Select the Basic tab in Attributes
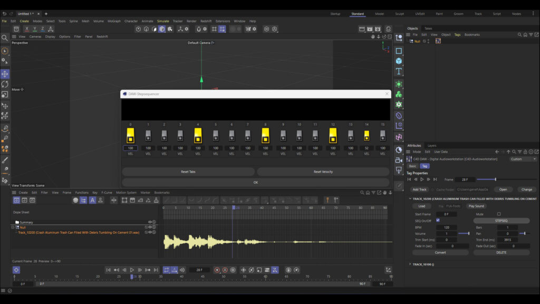This screenshot has height=304, width=540. pyautogui.click(x=412, y=166)
